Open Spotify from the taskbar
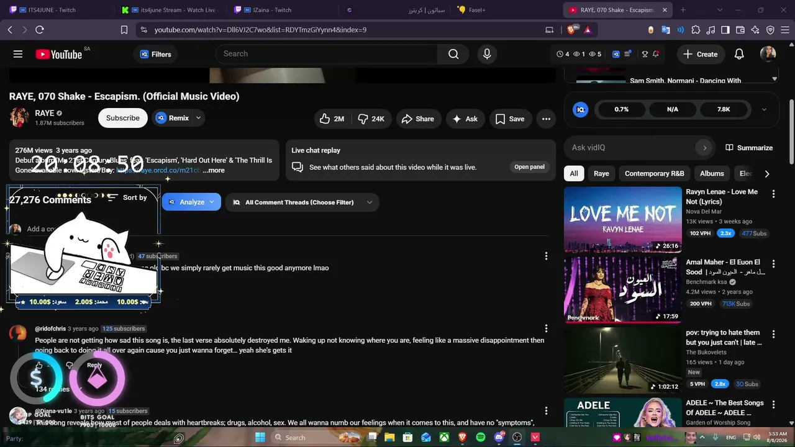 (x=481, y=438)
